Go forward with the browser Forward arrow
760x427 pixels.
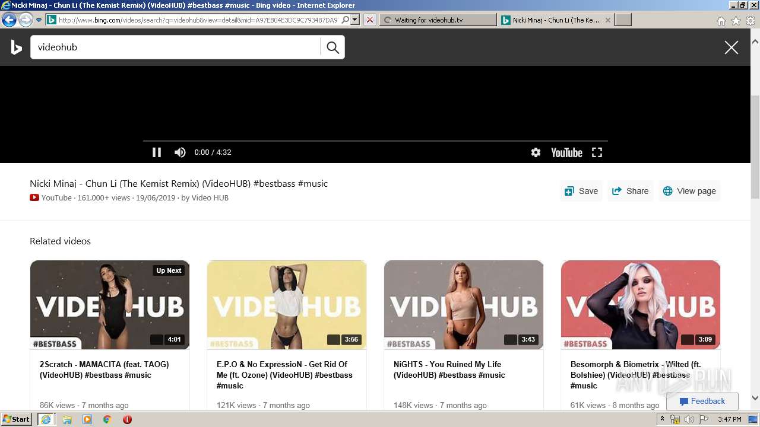click(x=26, y=20)
